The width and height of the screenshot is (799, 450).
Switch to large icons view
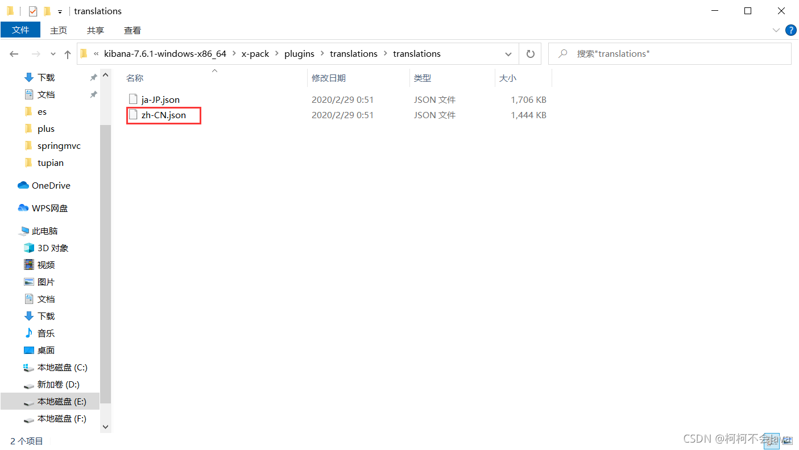coord(787,441)
